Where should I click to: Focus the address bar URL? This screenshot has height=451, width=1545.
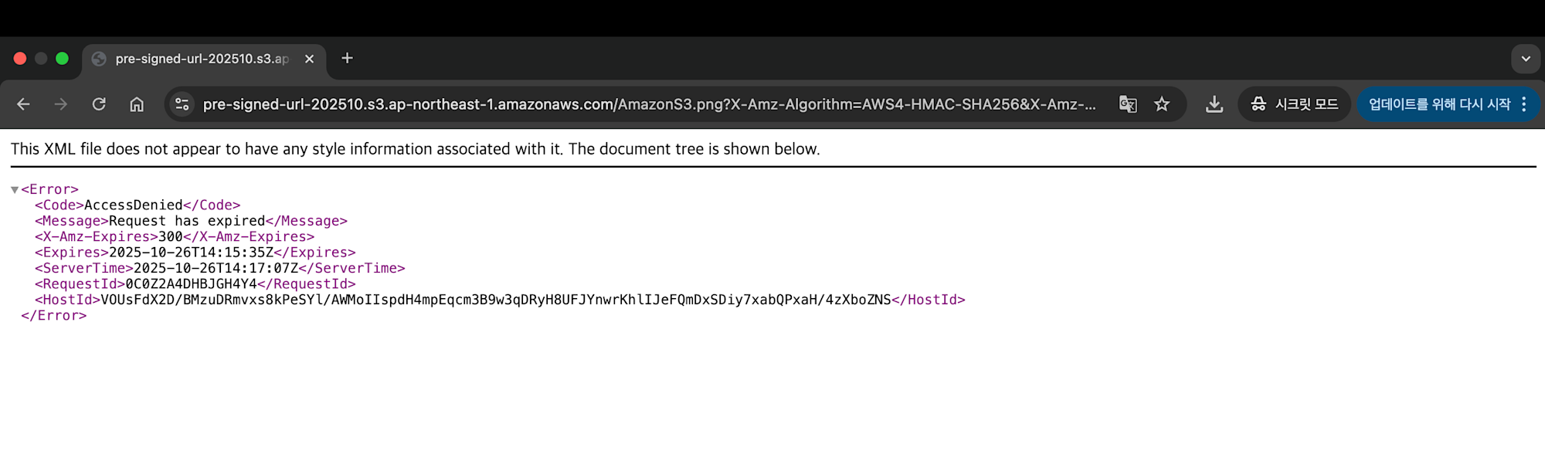coord(649,104)
